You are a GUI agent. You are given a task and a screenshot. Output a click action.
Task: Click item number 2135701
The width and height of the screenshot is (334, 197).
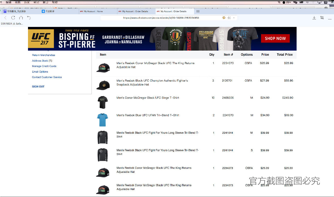[x=227, y=81]
